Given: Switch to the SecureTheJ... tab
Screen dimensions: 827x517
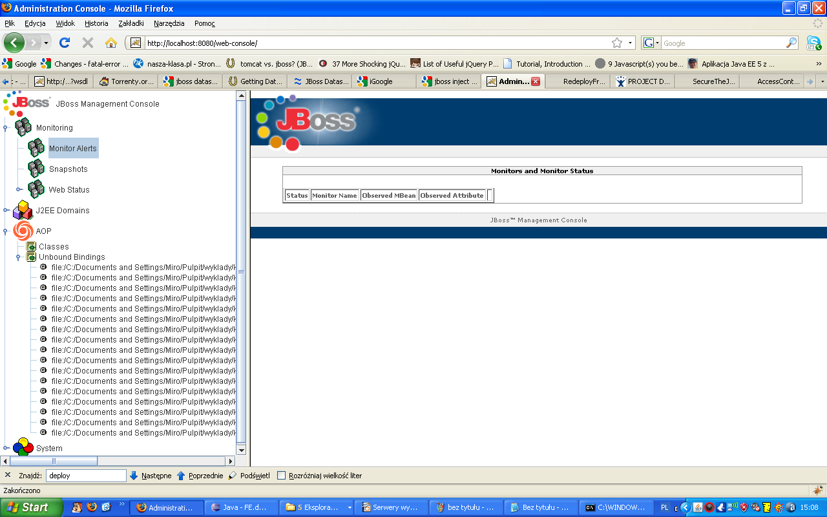Looking at the screenshot, I should 707,81.
